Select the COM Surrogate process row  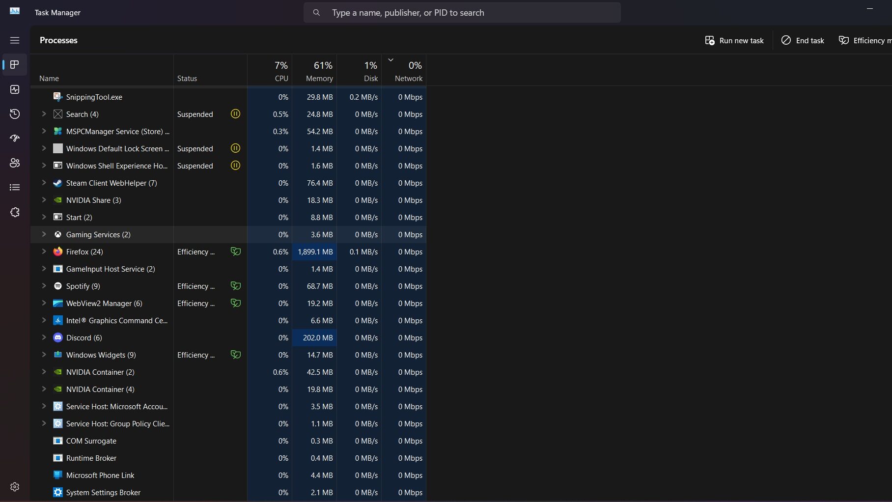(x=228, y=441)
